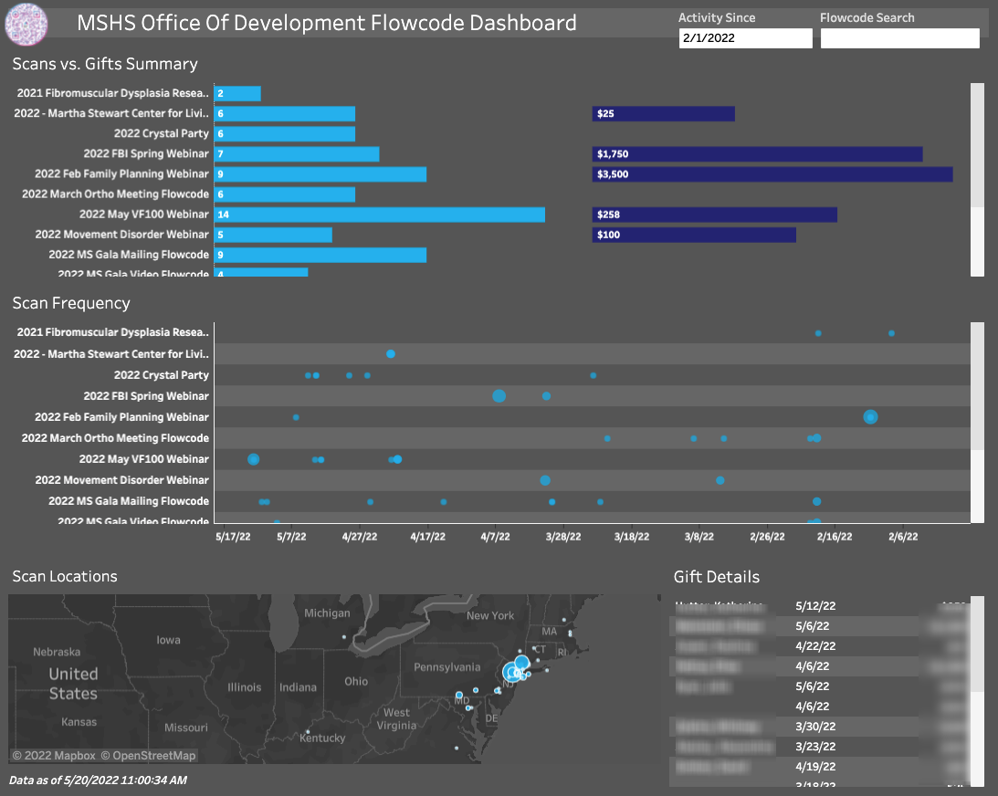Click the large dot in the FBI Spring Webinar frequency row
Image resolution: width=998 pixels, height=796 pixels.
(499, 396)
